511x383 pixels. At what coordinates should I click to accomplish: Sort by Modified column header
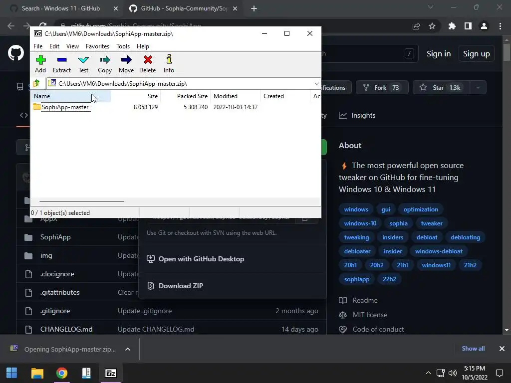click(236, 96)
